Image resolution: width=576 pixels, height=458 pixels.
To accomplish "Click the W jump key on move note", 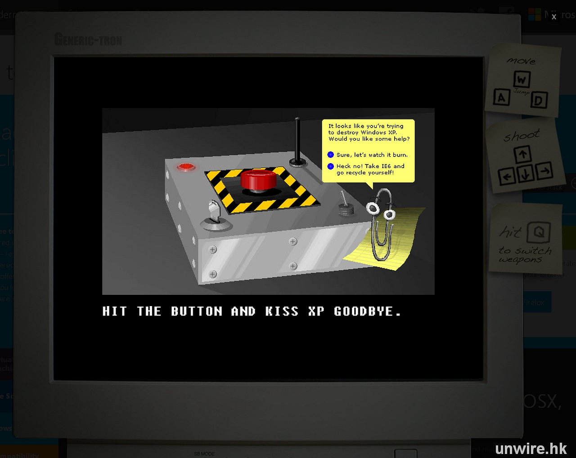I will pyautogui.click(x=522, y=80).
